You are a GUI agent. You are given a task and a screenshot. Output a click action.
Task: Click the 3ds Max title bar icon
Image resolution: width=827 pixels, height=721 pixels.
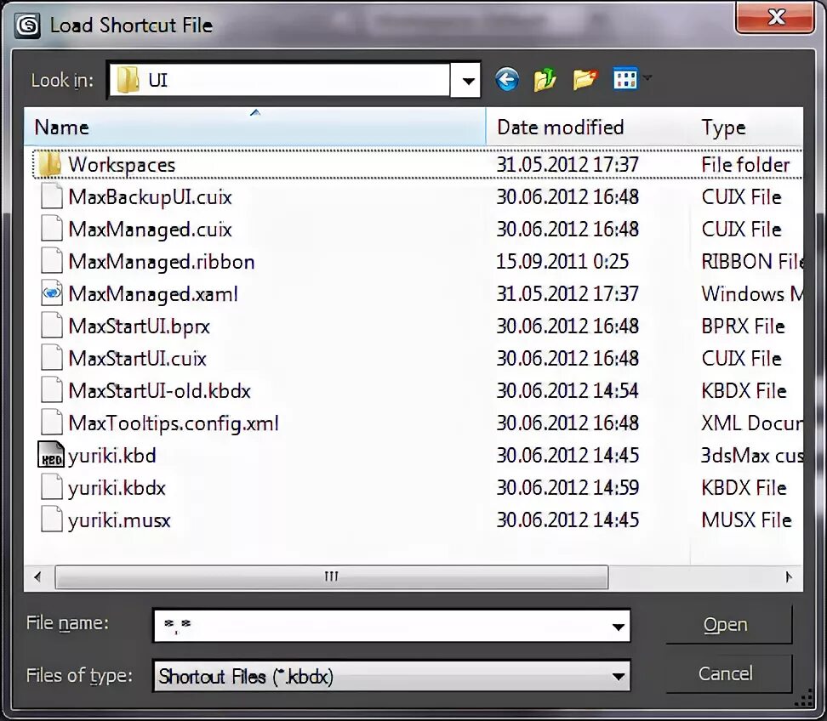[27, 25]
